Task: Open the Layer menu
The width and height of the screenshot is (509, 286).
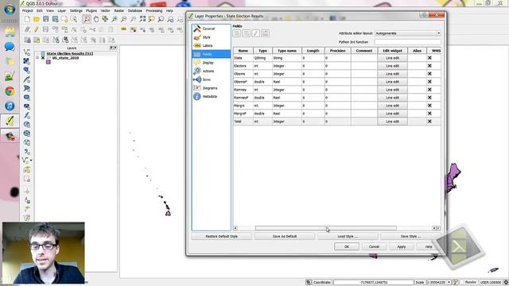Action: pyautogui.click(x=62, y=10)
